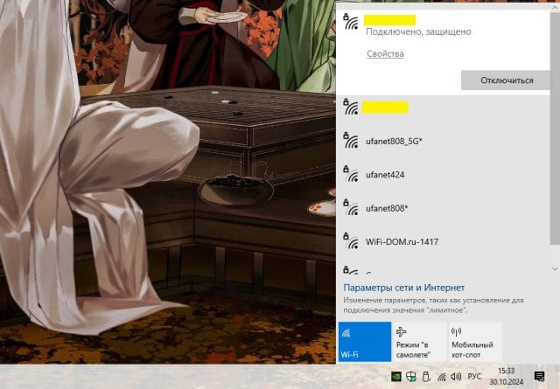The height and width of the screenshot is (389, 560).
Task: Open Параметры сети и Интернет link
Action: point(403,288)
